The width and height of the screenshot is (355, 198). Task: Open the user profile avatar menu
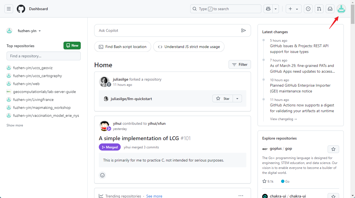341,9
